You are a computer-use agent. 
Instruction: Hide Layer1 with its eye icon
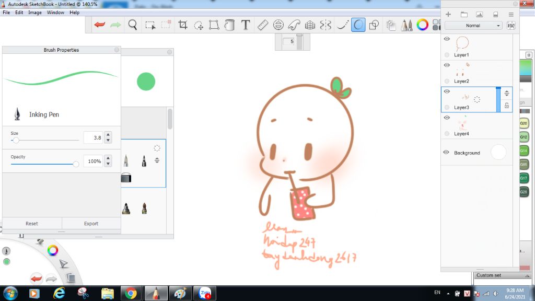point(447,39)
